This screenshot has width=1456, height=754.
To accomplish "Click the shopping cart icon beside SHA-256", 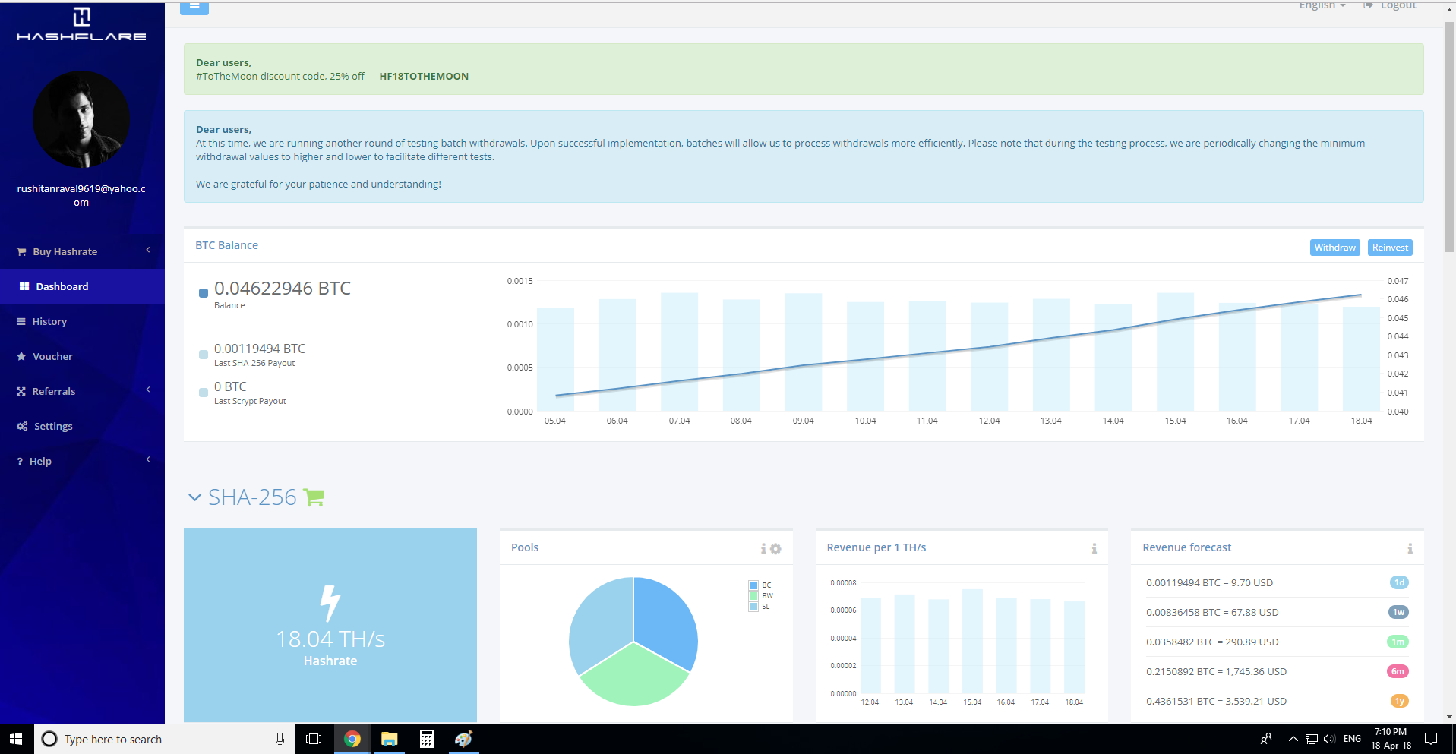I will click(x=314, y=497).
